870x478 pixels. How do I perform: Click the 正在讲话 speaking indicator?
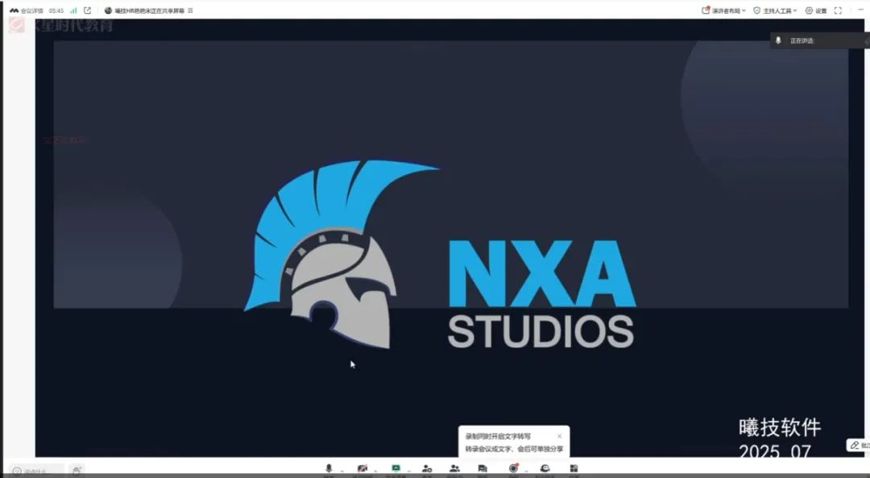point(819,40)
